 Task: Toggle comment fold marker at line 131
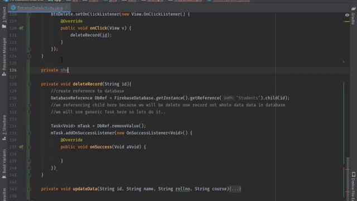pos(30,105)
